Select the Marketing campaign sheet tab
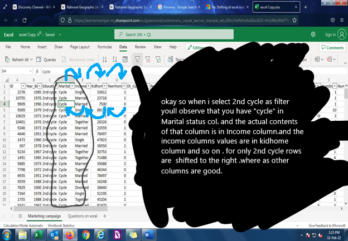Viewport: 348px width, 241px height. pos(45,216)
